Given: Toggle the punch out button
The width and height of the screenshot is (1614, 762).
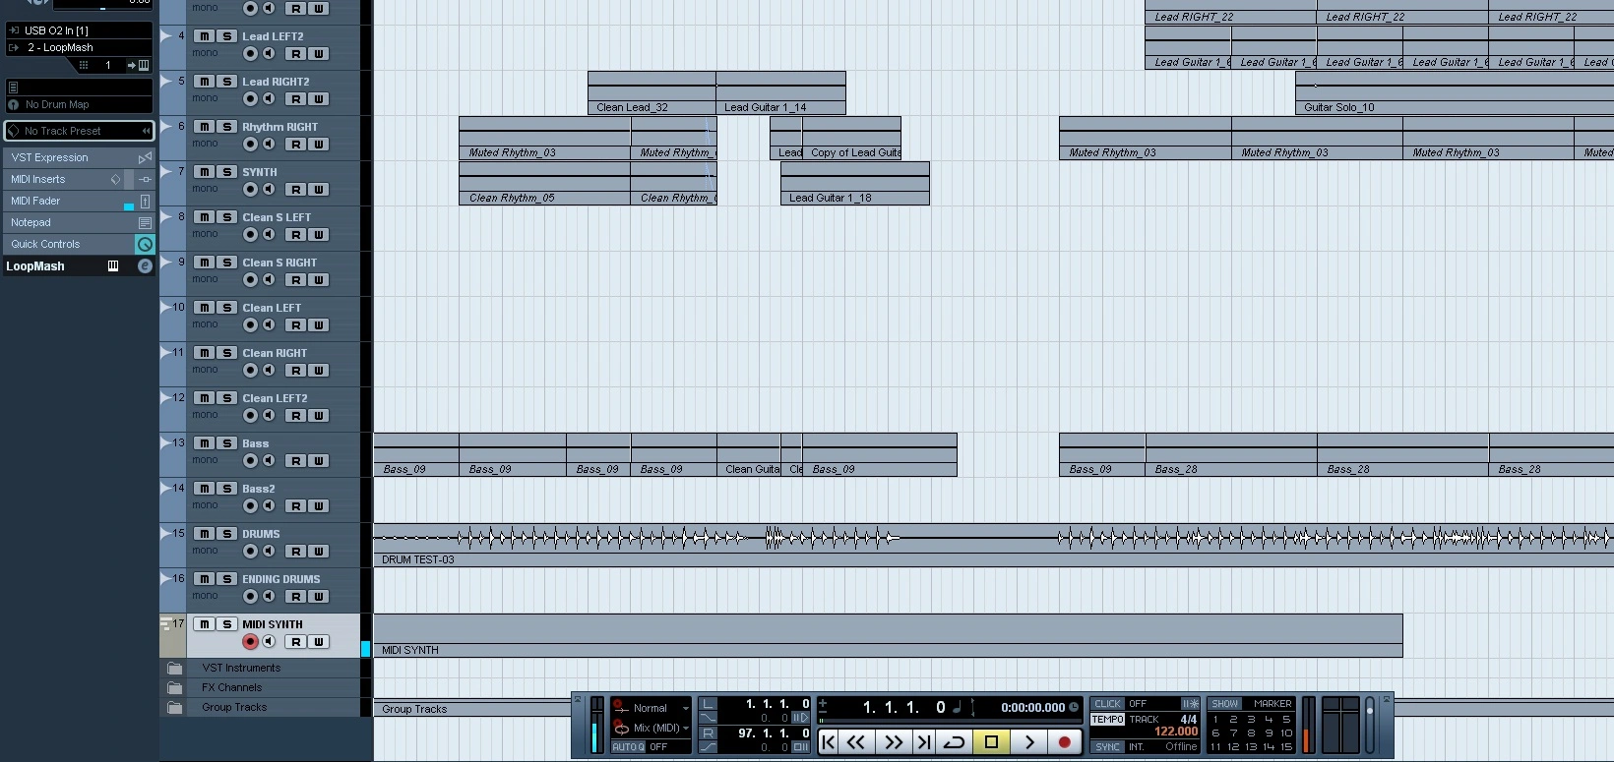Looking at the screenshot, I should pyautogui.click(x=708, y=747).
